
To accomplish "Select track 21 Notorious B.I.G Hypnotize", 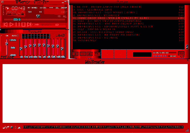I will point(128,15).
